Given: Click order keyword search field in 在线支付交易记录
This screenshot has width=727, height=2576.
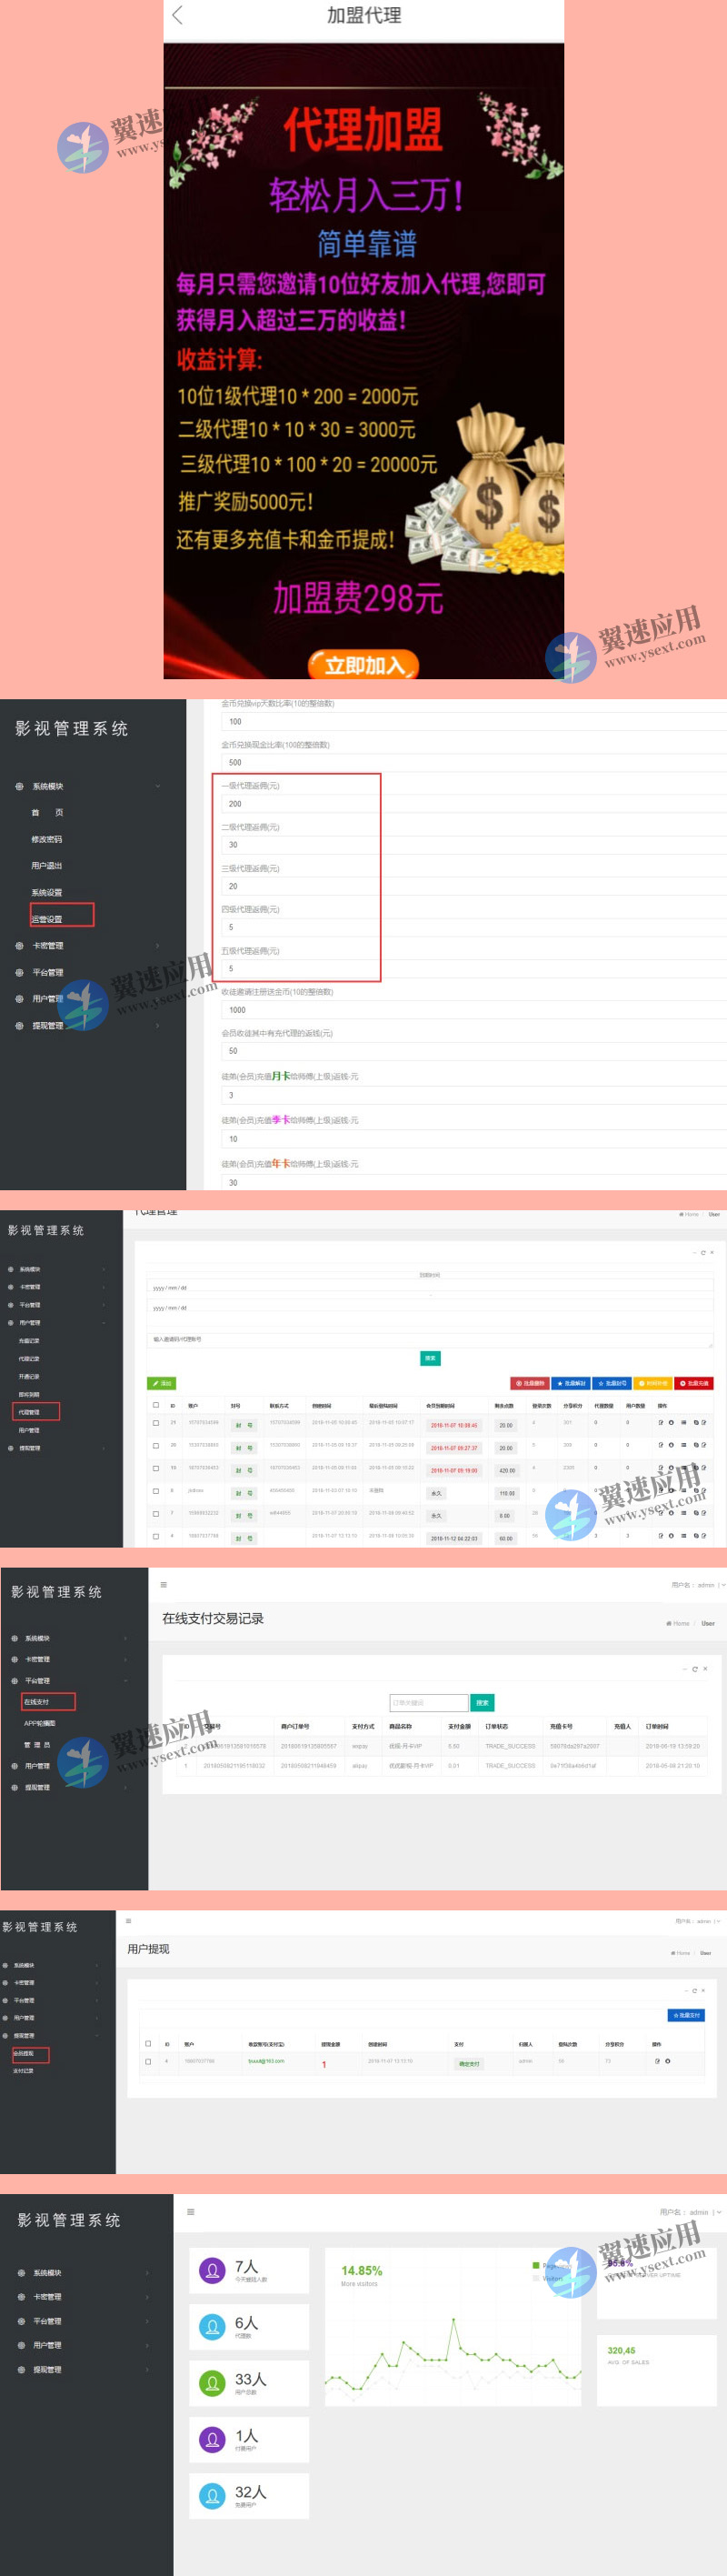Looking at the screenshot, I should pyautogui.click(x=429, y=1702).
